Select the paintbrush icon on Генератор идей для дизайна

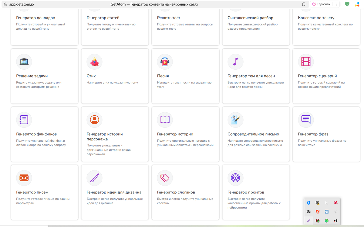click(94, 178)
